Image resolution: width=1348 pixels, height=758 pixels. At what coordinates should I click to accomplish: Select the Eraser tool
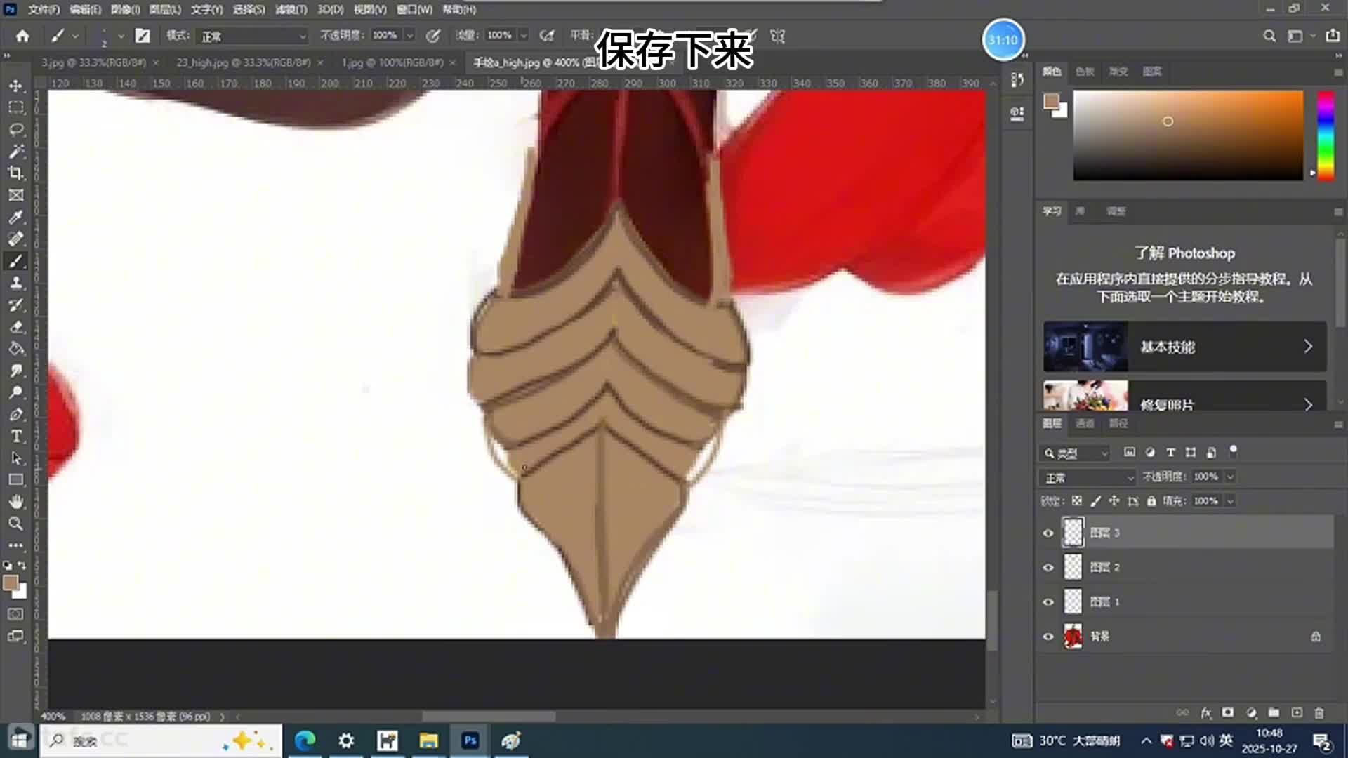15,327
